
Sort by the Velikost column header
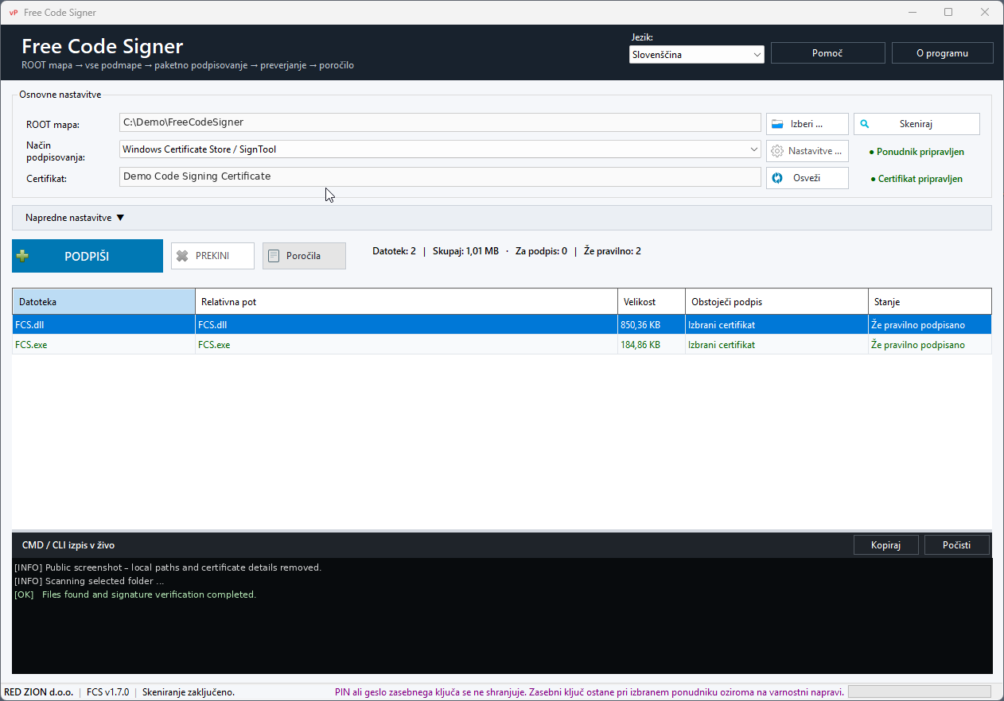[652, 302]
